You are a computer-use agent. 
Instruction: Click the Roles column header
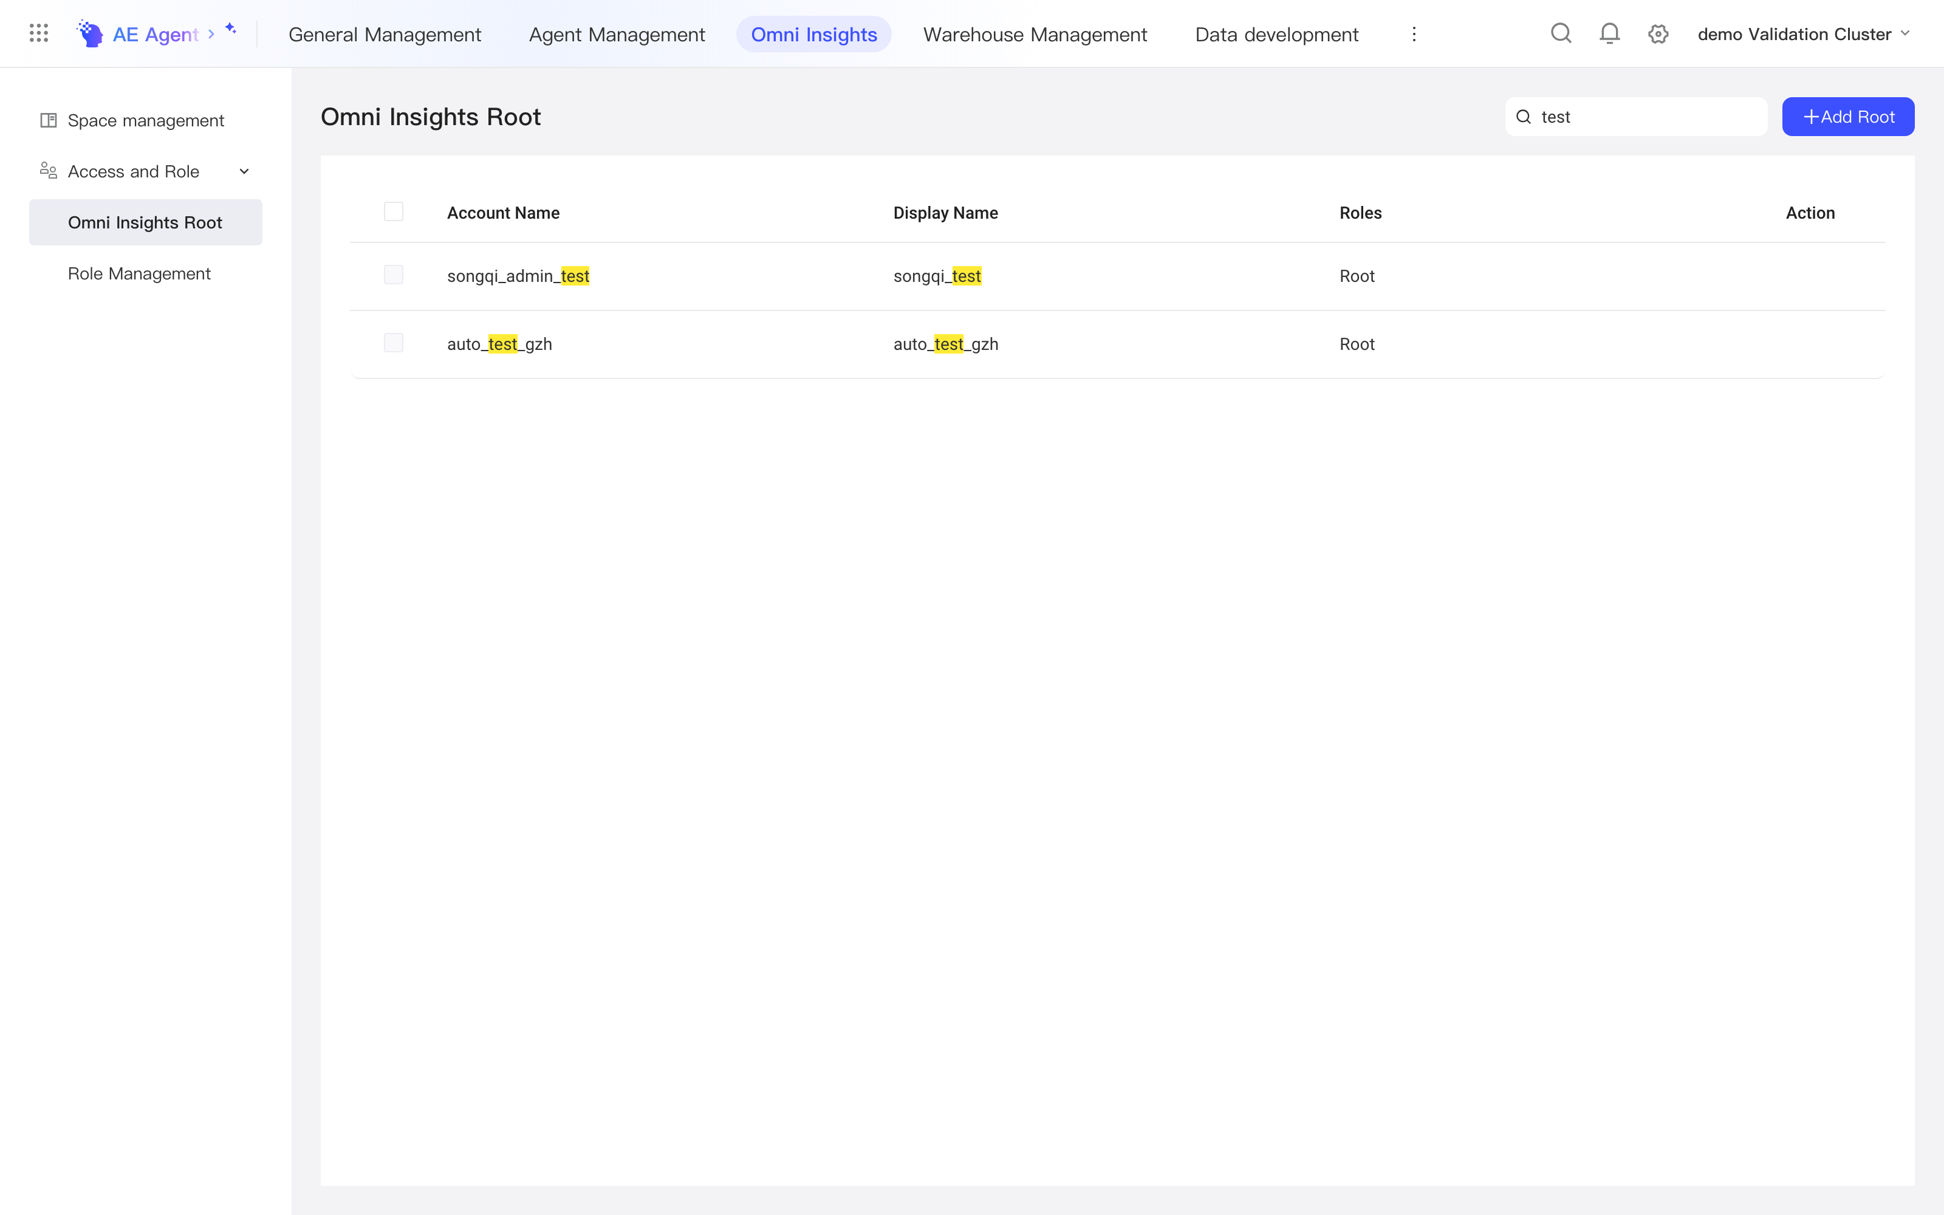(x=1360, y=213)
